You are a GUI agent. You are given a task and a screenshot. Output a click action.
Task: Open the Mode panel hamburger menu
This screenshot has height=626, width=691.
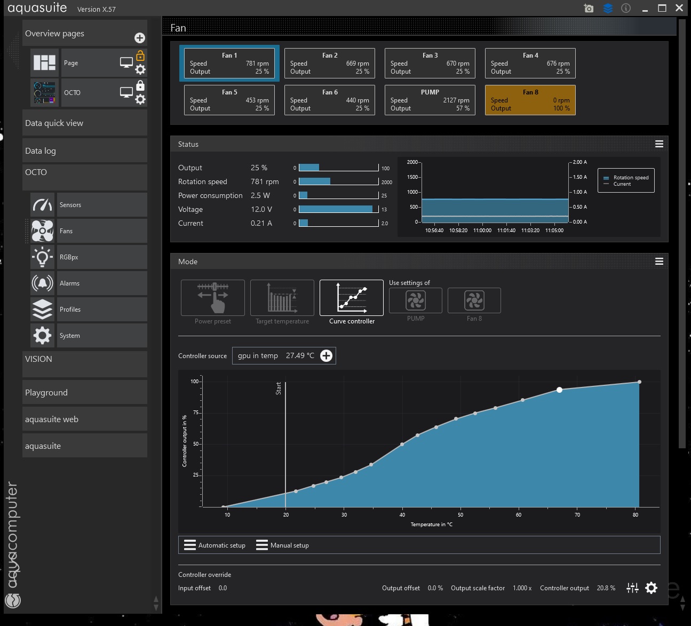click(x=659, y=261)
